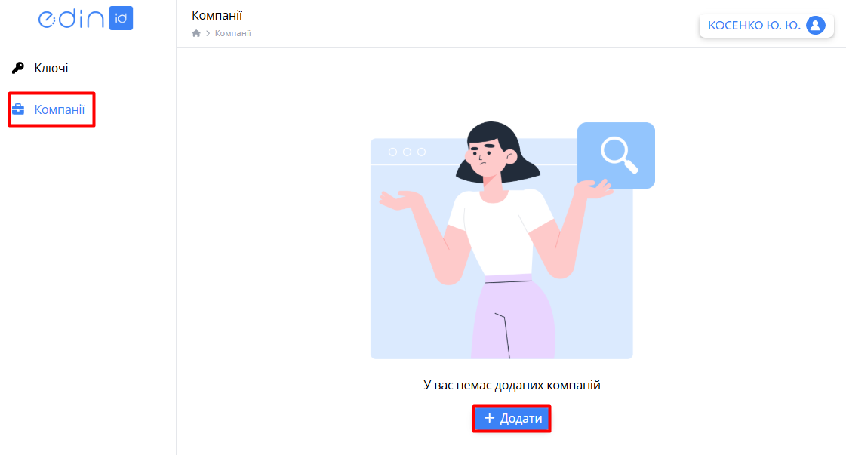This screenshot has width=846, height=455.
Task: Click the briefcase icon beside Компанії
Action: (x=18, y=109)
